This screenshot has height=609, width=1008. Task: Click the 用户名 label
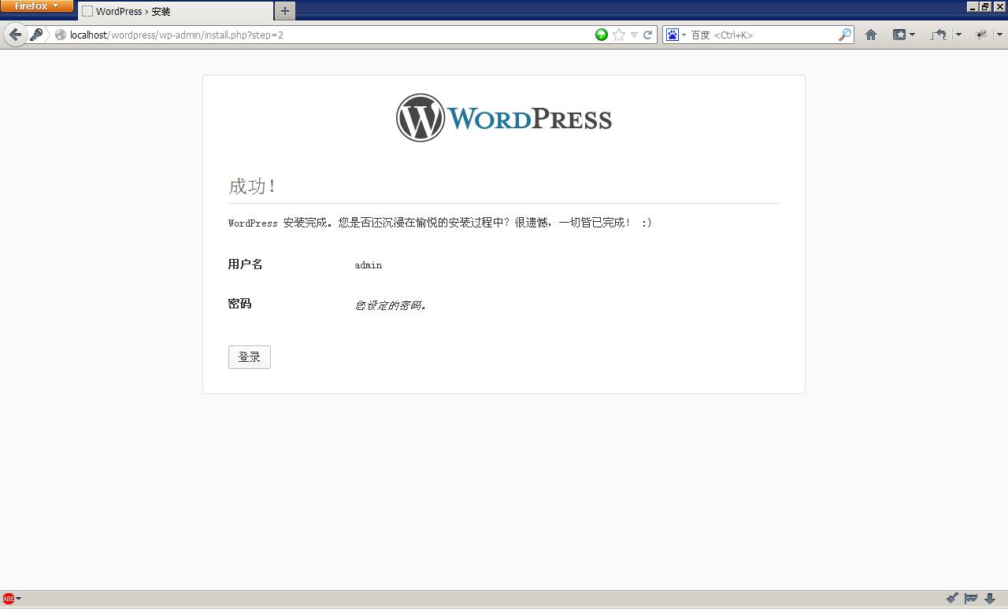click(245, 264)
